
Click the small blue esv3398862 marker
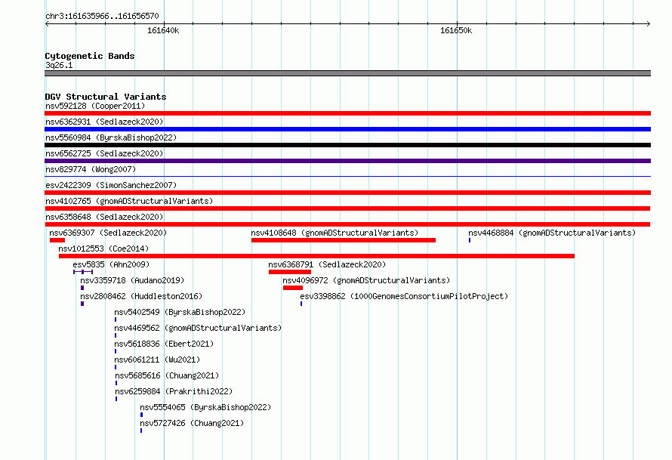pos(301,304)
